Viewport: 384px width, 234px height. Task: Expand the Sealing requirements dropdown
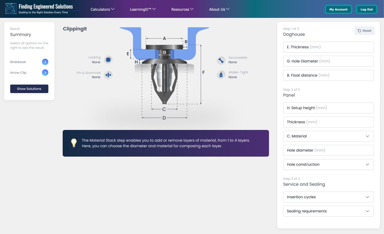(x=328, y=211)
